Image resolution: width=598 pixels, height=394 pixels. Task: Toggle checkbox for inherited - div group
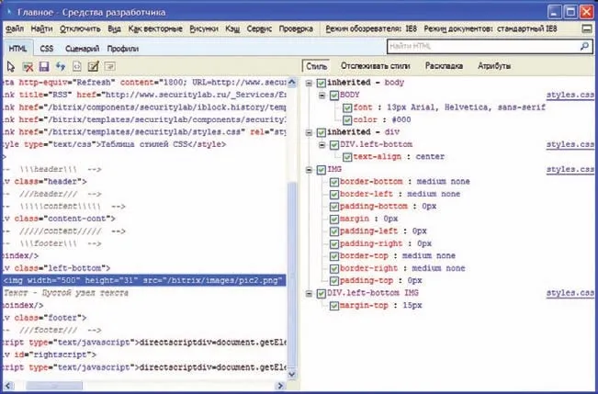tap(322, 132)
